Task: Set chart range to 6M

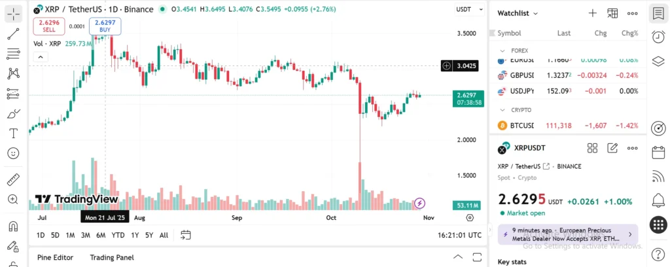Action: point(101,235)
